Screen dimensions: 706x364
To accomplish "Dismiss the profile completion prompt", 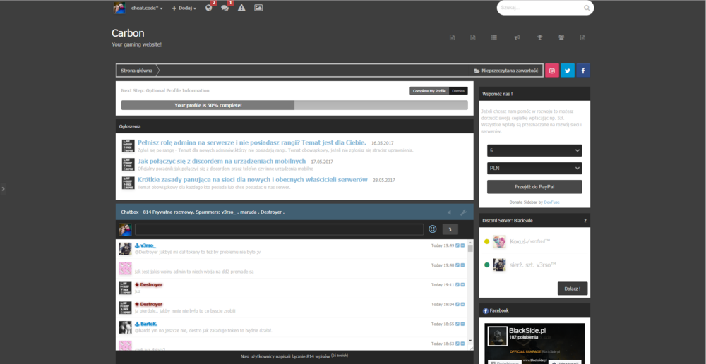I will pyautogui.click(x=458, y=91).
